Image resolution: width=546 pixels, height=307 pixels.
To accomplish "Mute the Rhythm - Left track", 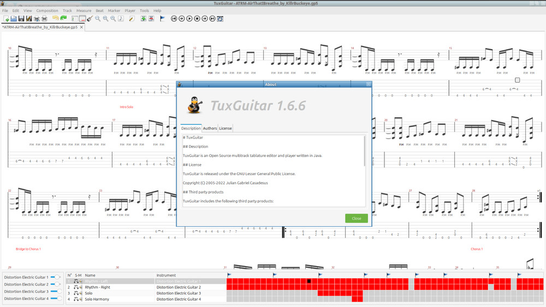I will [81, 281].
